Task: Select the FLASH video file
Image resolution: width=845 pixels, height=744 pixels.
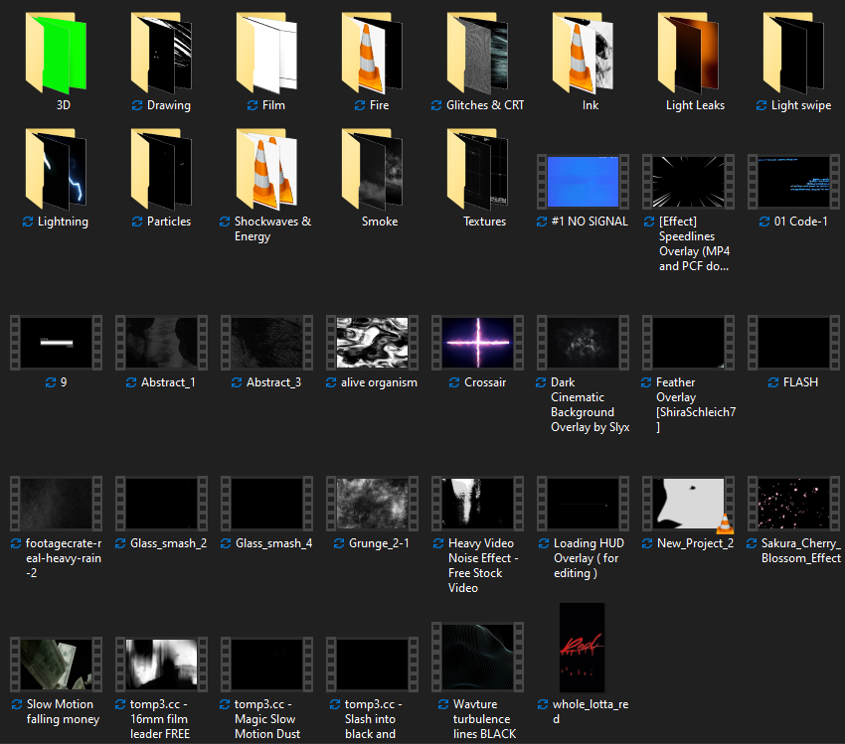Action: tap(794, 343)
